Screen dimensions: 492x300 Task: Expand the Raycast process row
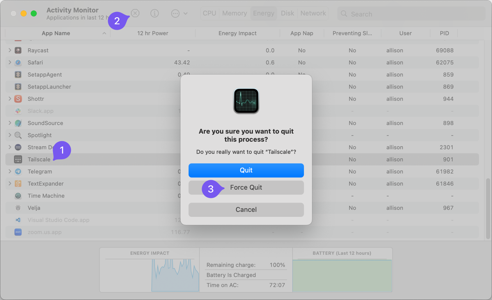click(x=10, y=50)
